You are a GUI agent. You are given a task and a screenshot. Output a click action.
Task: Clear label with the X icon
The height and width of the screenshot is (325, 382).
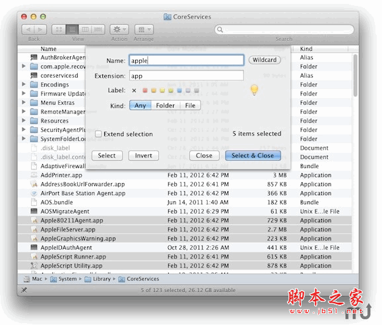(134, 90)
